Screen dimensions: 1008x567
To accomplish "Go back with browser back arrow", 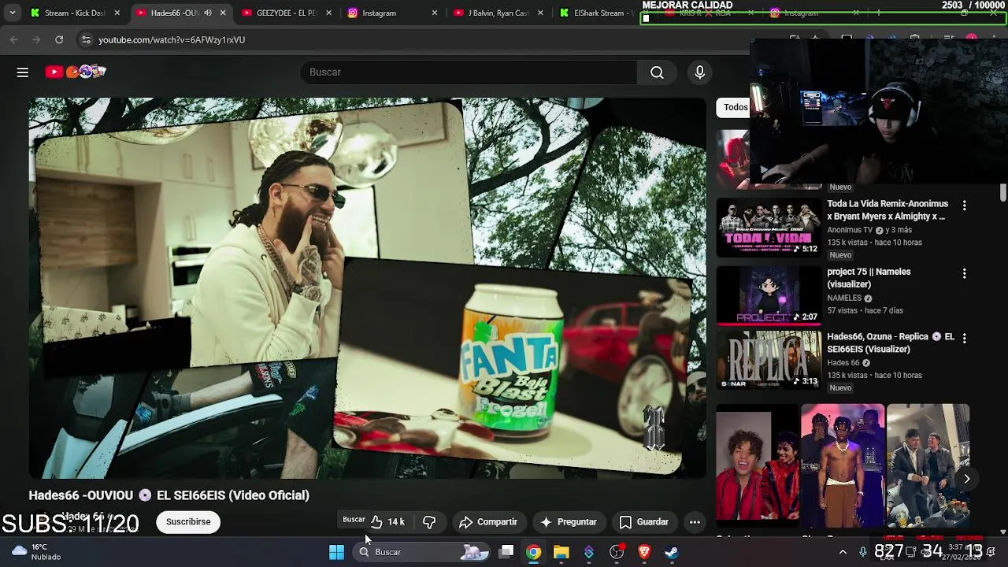I will click(x=14, y=39).
